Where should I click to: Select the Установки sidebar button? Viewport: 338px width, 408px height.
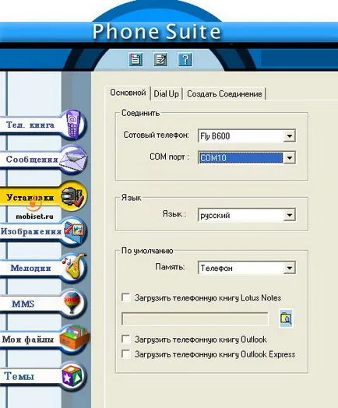tap(30, 197)
